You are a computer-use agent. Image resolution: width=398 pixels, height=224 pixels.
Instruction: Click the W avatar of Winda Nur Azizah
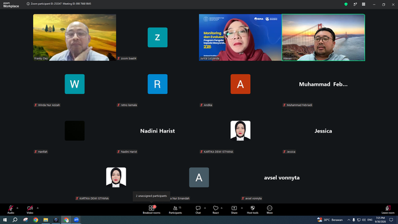[x=75, y=84]
